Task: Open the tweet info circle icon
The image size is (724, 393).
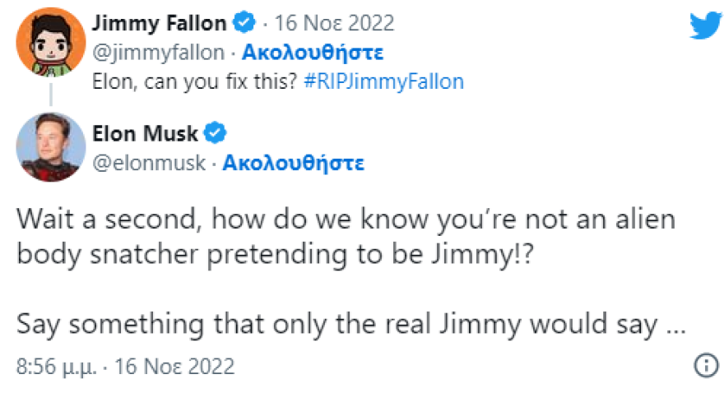Action: (706, 365)
